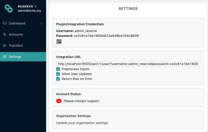This screenshot has width=208, height=132.
Task: Click the integration password value text
Action: pos(106,36)
